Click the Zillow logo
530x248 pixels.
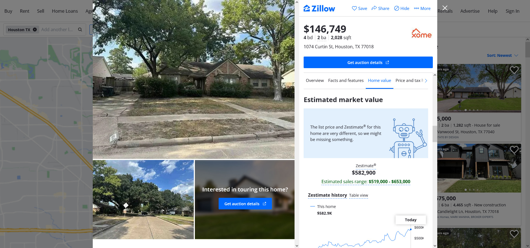319,9
